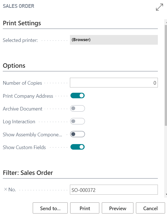Expand the dialog to full screen

click(x=160, y=7)
